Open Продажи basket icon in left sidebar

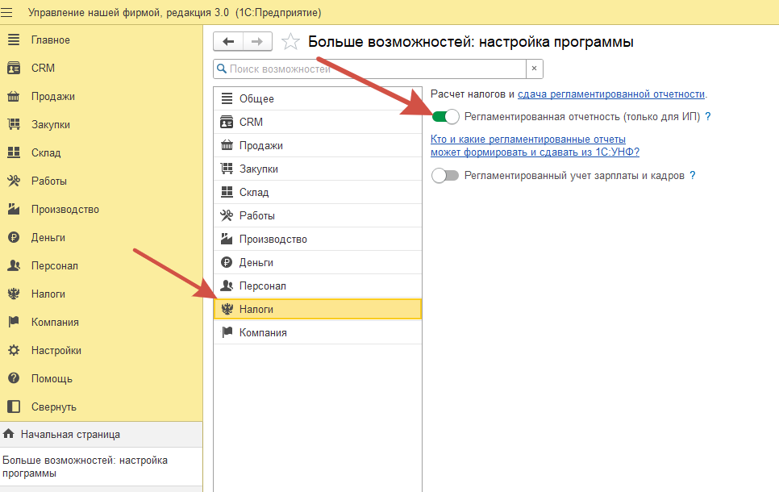[13, 97]
